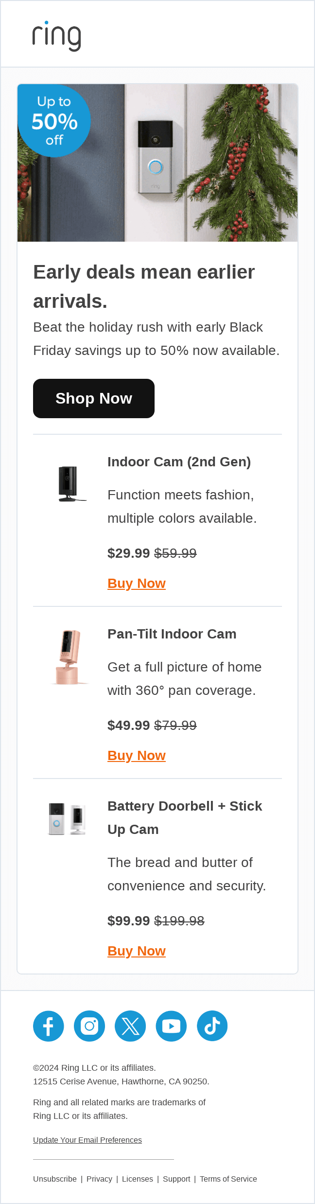Open Ring's Facebook page icon

pos(48,1026)
